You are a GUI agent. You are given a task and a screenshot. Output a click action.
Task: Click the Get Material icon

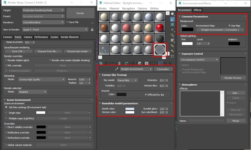pyautogui.click(x=101, y=63)
